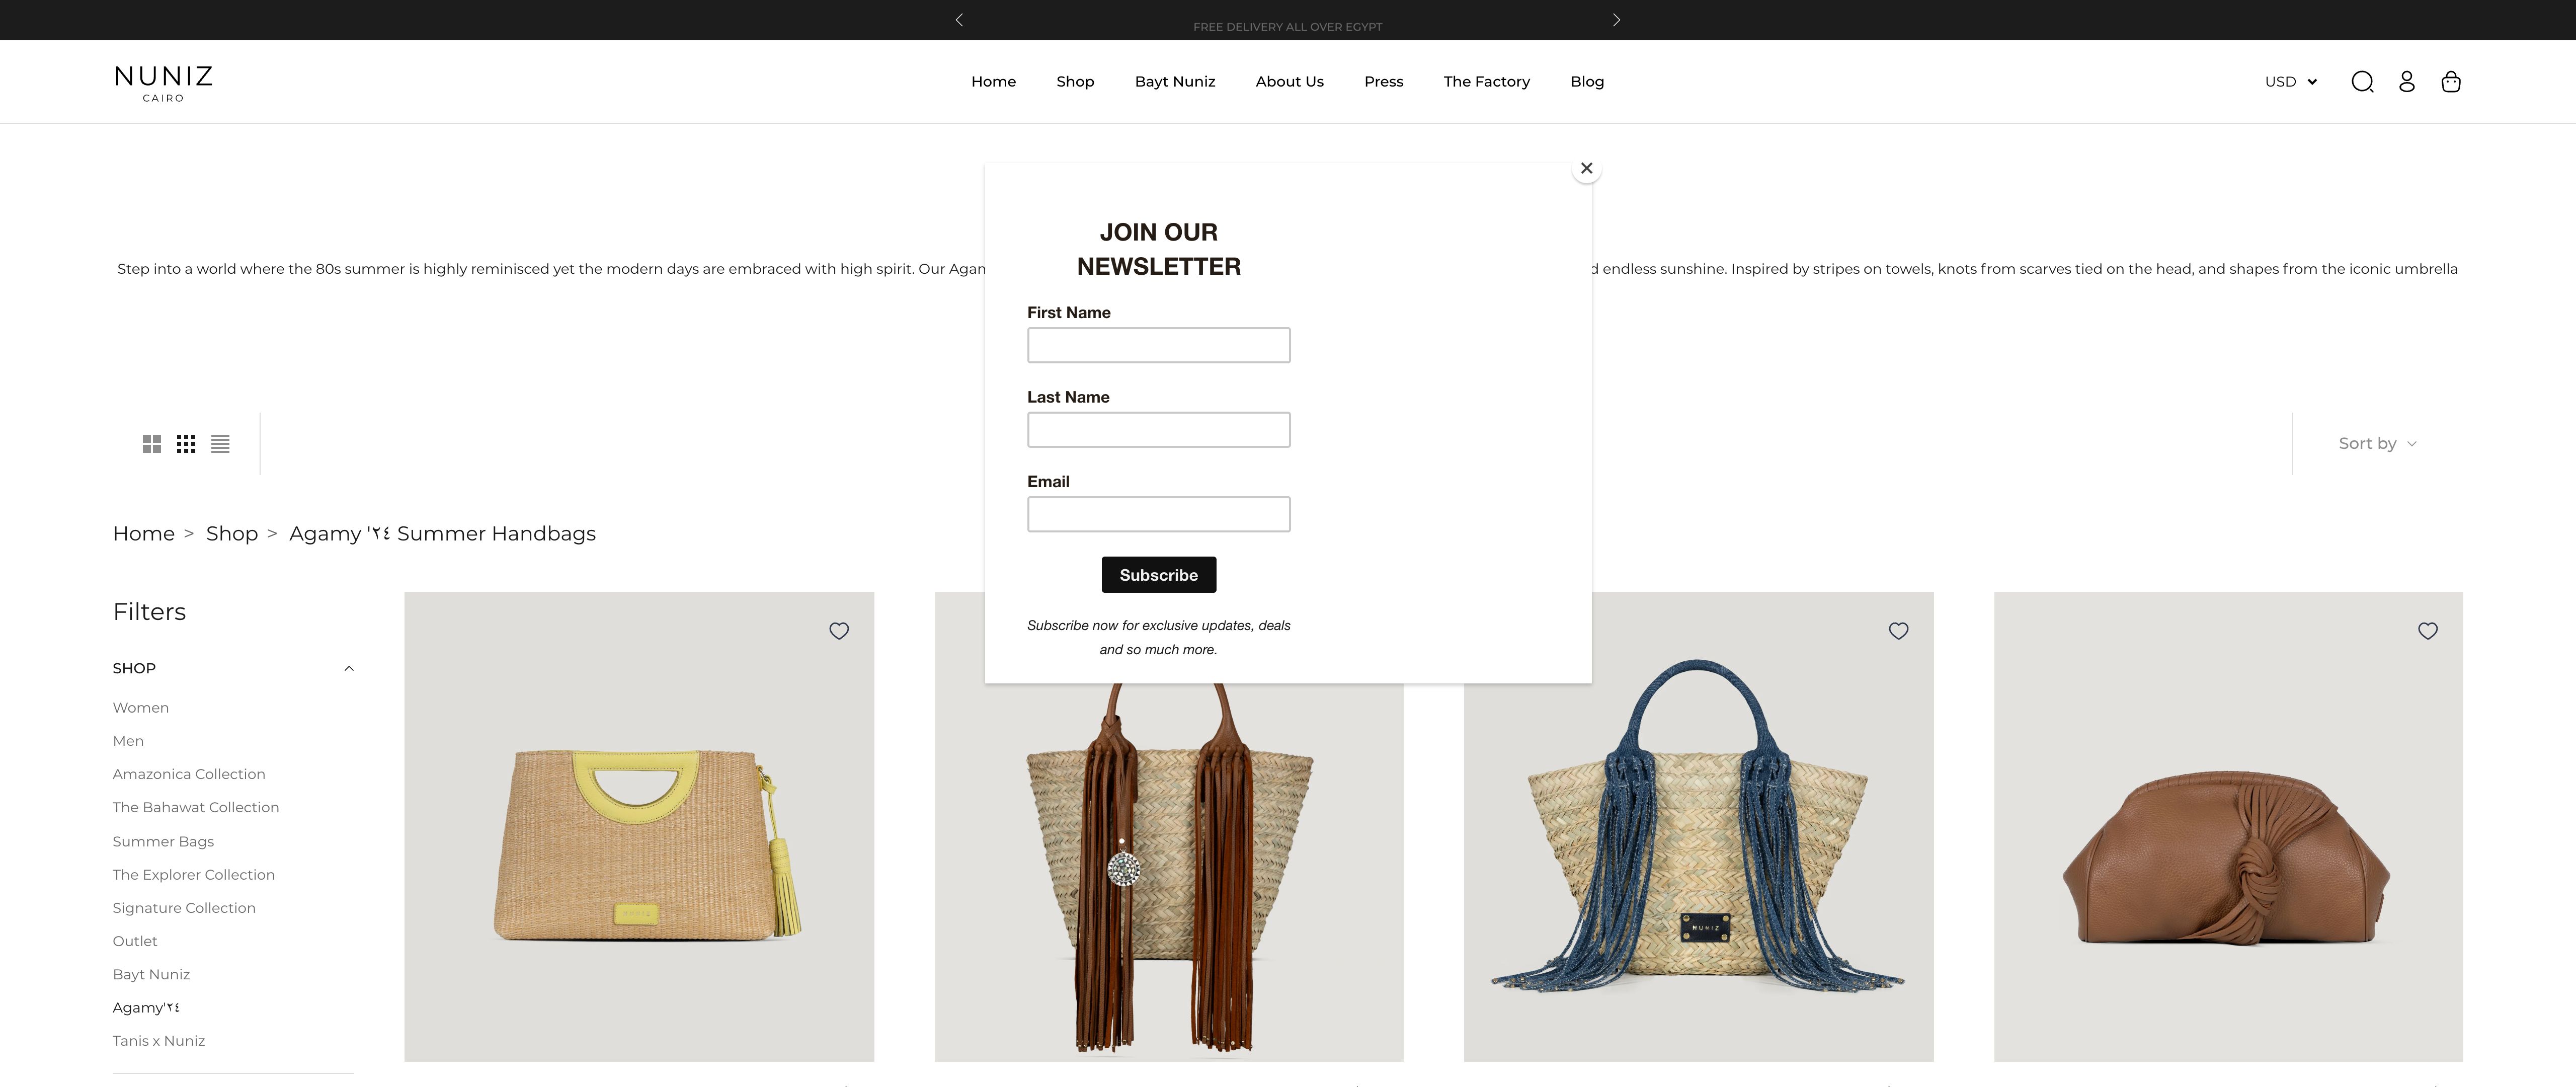The image size is (2576, 1087).
Task: Close the newsletter popup
Action: coord(1586,168)
